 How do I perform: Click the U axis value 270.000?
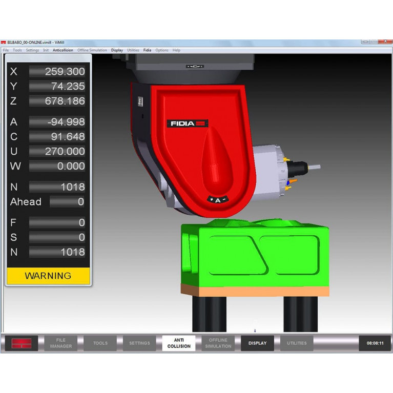(57, 151)
